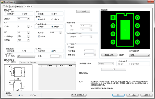Click the green thermal pad 9 in preview
The height and width of the screenshot is (99, 155).
point(125,30)
